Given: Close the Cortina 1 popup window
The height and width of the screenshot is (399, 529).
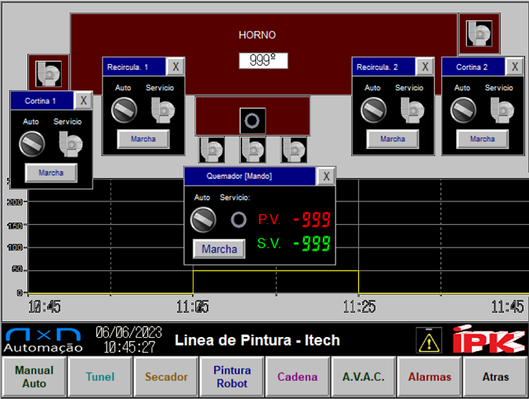Looking at the screenshot, I should [83, 100].
